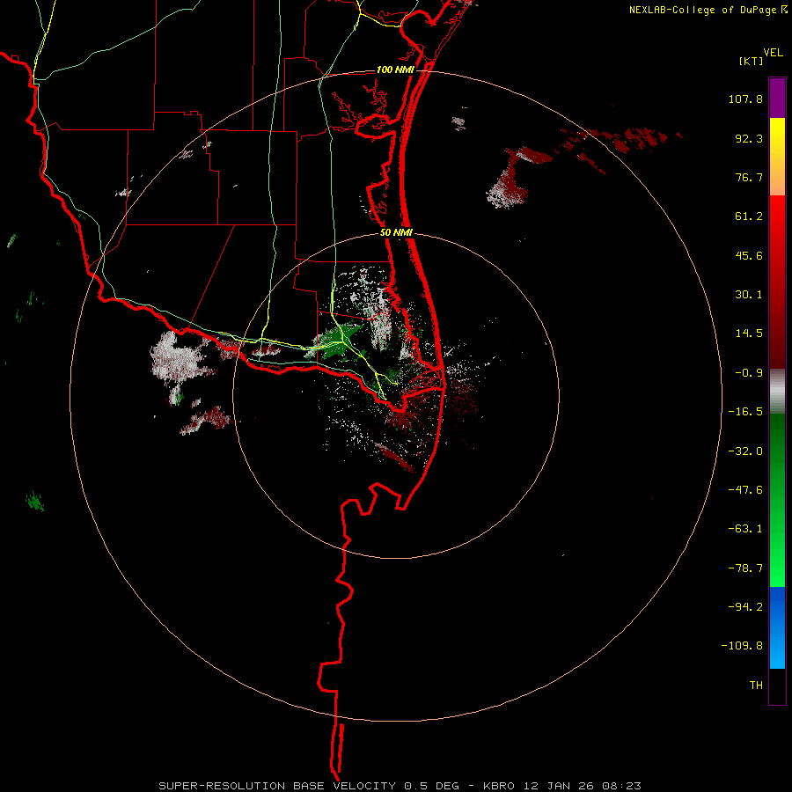The height and width of the screenshot is (792, 792).
Task: Click the 45.6 legend value
Action: pyautogui.click(x=749, y=255)
